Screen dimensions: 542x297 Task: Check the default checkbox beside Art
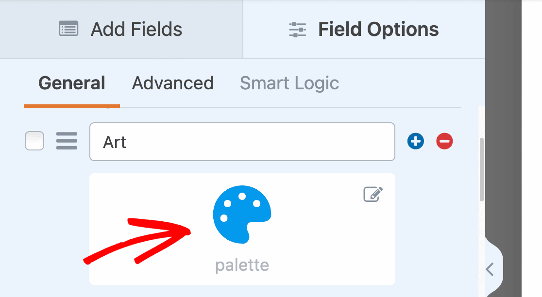34,141
